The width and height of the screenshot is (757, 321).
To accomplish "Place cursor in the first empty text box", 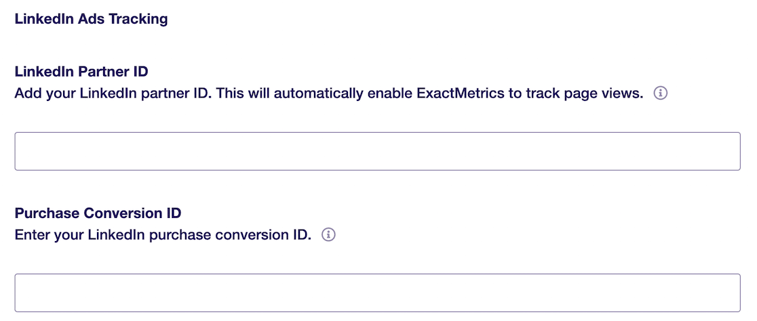I will point(377,151).
